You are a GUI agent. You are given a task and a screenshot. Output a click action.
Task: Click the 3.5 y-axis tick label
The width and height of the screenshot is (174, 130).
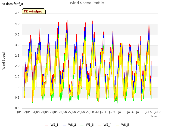coord(17,35)
